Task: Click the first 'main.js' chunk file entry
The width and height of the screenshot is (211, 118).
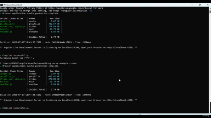Action: (x=4, y=29)
